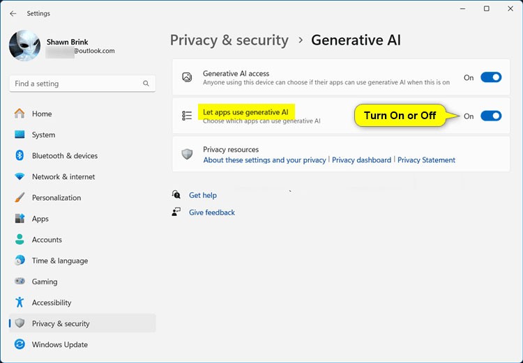
Task: Click Privacy & security breadcrumb heading
Action: click(x=229, y=40)
